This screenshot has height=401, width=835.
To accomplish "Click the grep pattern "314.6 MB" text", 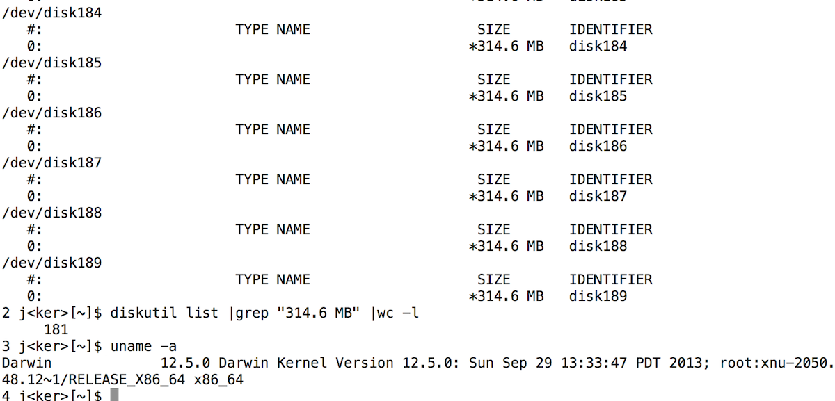I will tap(319, 313).
